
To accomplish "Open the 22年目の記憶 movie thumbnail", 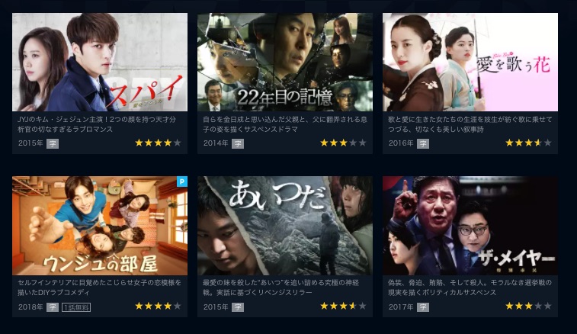I will tap(285, 63).
